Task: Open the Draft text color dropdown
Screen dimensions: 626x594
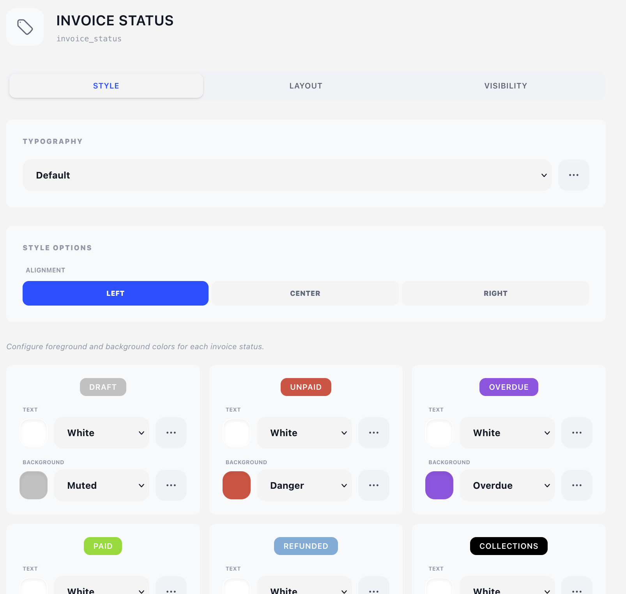Action: tap(101, 433)
